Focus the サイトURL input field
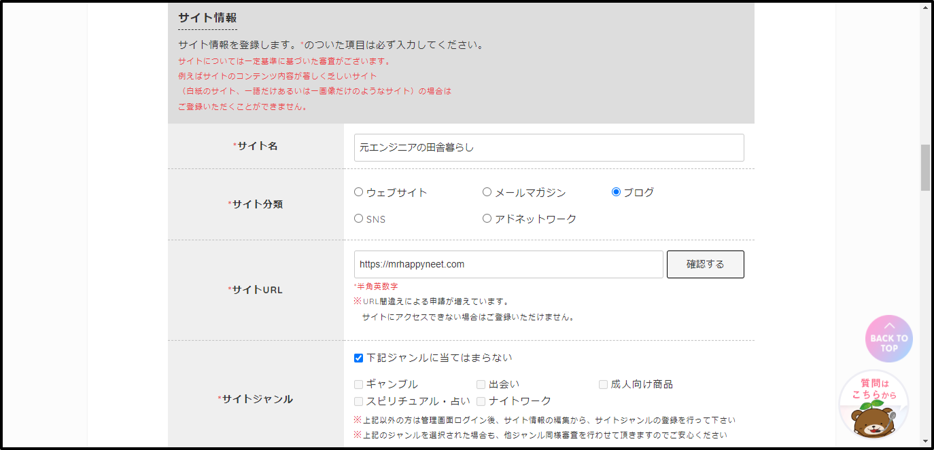Viewport: 934px width, 450px height. pyautogui.click(x=508, y=264)
